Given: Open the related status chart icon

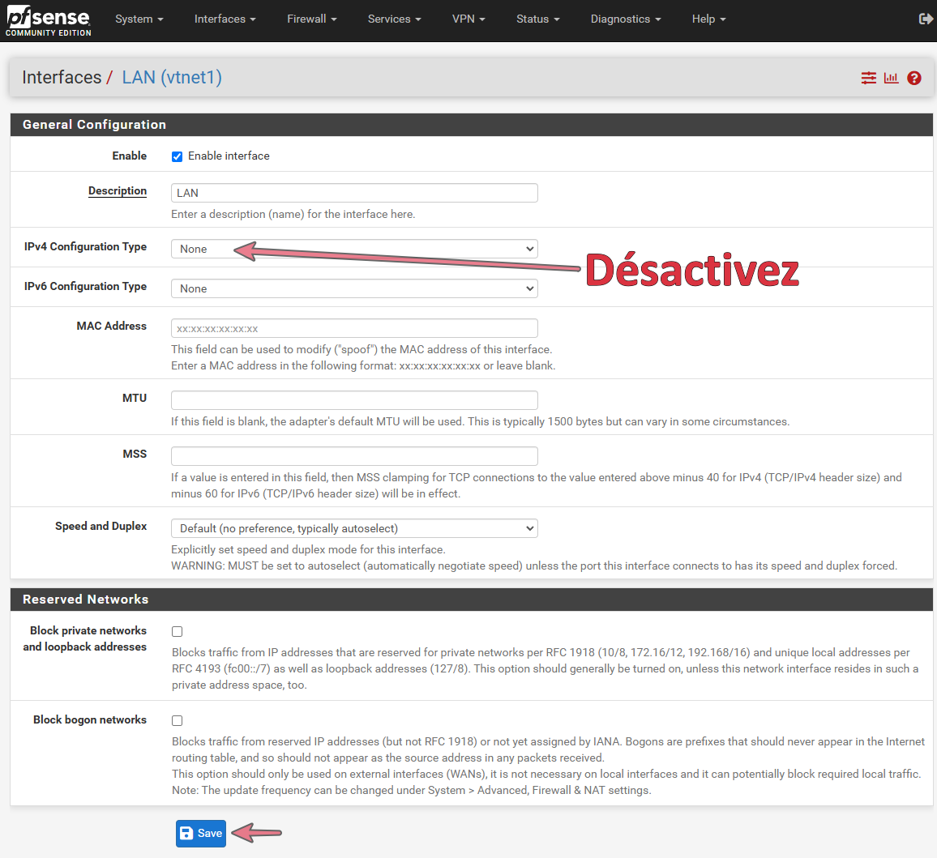Looking at the screenshot, I should pyautogui.click(x=892, y=78).
